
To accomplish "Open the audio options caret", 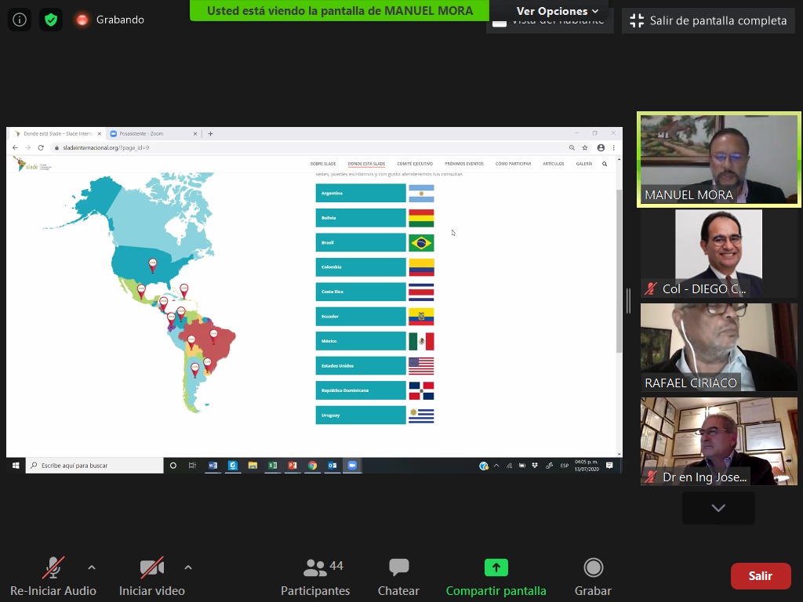I will 92,568.
